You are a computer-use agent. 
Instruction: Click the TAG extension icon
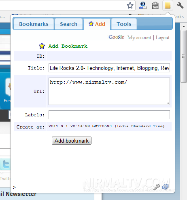155,6
